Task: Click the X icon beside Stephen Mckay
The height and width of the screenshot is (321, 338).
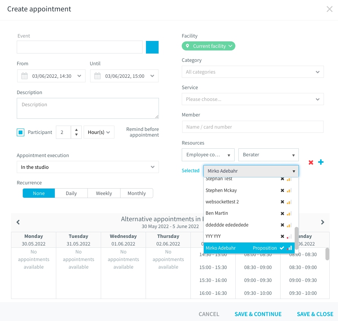Action: pos(282,190)
